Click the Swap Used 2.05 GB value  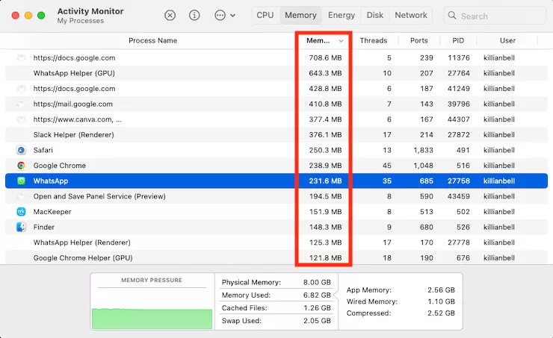[x=317, y=321]
